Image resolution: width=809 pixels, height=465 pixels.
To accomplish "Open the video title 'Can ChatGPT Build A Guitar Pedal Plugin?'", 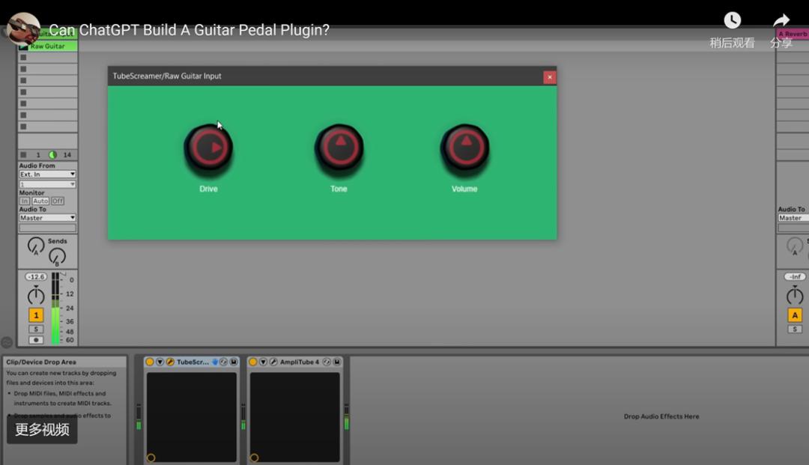I will pyautogui.click(x=189, y=30).
